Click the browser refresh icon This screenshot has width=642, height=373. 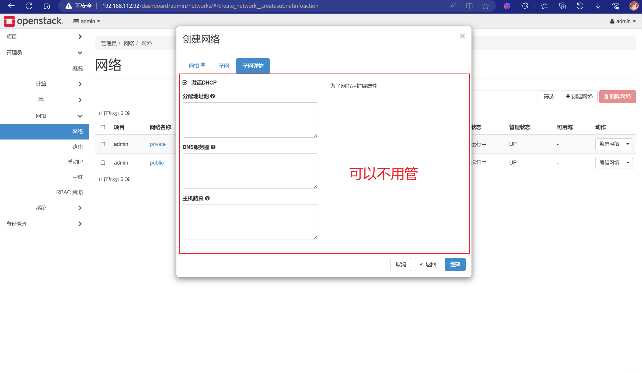[29, 6]
